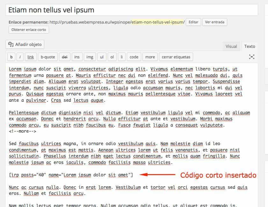
Task: Insert the del strikethrough tag
Action: [65, 57]
